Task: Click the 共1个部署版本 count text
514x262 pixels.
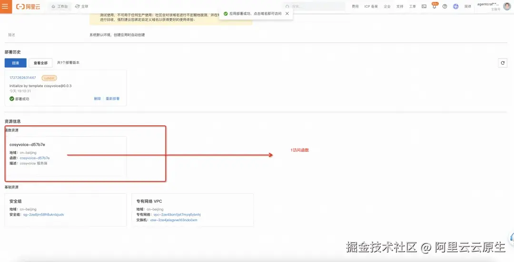Action: tap(68, 63)
